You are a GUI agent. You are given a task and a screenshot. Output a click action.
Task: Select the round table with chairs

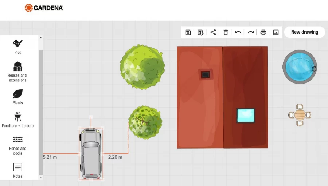[x=300, y=115]
